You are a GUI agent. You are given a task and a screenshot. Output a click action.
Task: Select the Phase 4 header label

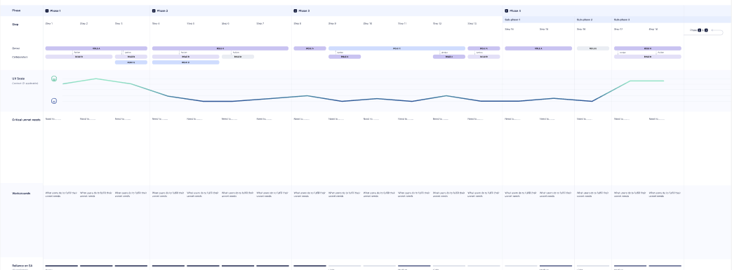pyautogui.click(x=515, y=11)
